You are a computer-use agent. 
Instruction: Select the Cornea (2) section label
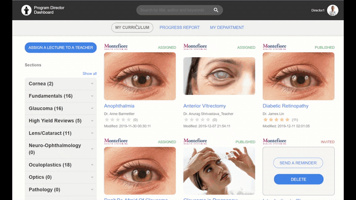[x=41, y=84]
